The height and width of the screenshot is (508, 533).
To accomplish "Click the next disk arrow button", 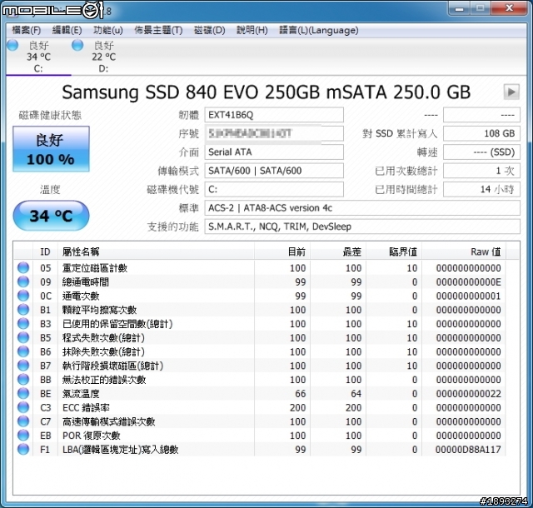I will [511, 92].
